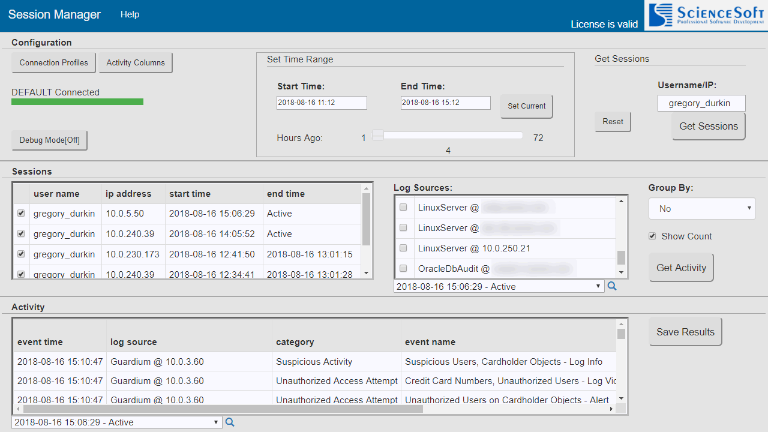The image size is (768, 432).
Task: Toggle the OracleDbAudit log source checkbox
Action: click(403, 268)
